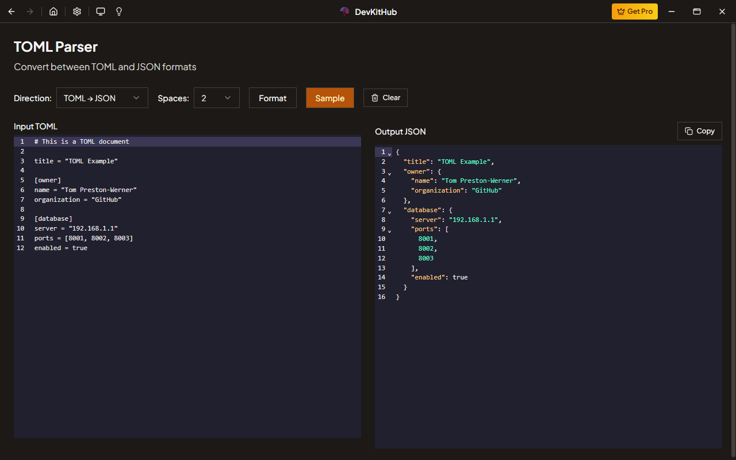This screenshot has height=460, width=736.
Task: Click the copy icon beside Copy
Action: 689,131
